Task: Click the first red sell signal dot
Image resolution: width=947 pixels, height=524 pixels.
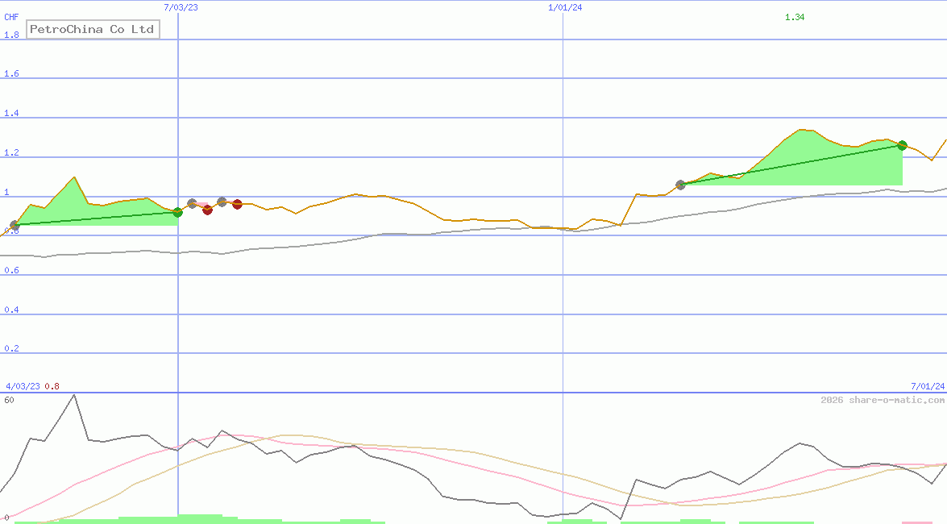Action: [x=208, y=210]
